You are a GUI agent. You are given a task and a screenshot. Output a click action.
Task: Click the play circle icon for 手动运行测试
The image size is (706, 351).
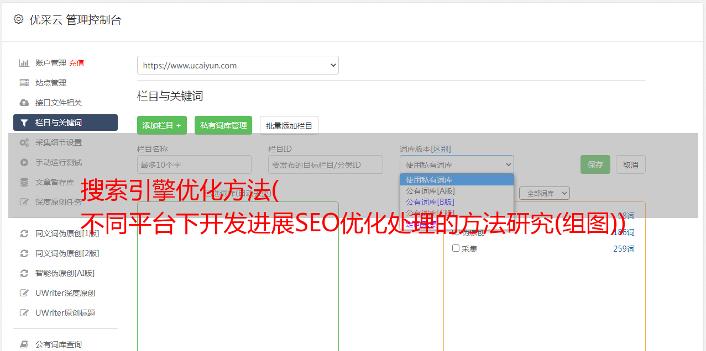(x=24, y=162)
